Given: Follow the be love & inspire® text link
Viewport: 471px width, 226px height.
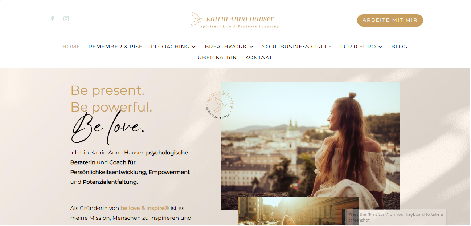Looking at the screenshot, I should click(145, 208).
